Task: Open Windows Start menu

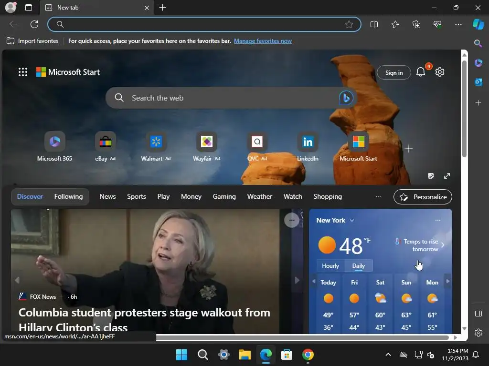Action: point(181,355)
